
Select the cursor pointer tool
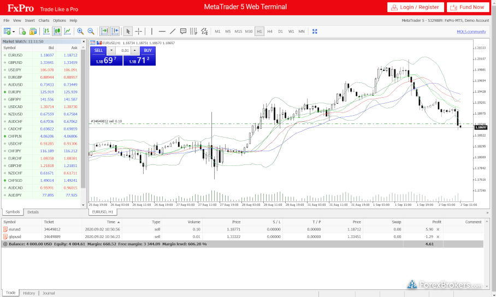(x=128, y=31)
